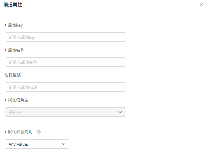Click the red asterisk before 属性值类型
This screenshot has height=152, width=205.
(5, 100)
